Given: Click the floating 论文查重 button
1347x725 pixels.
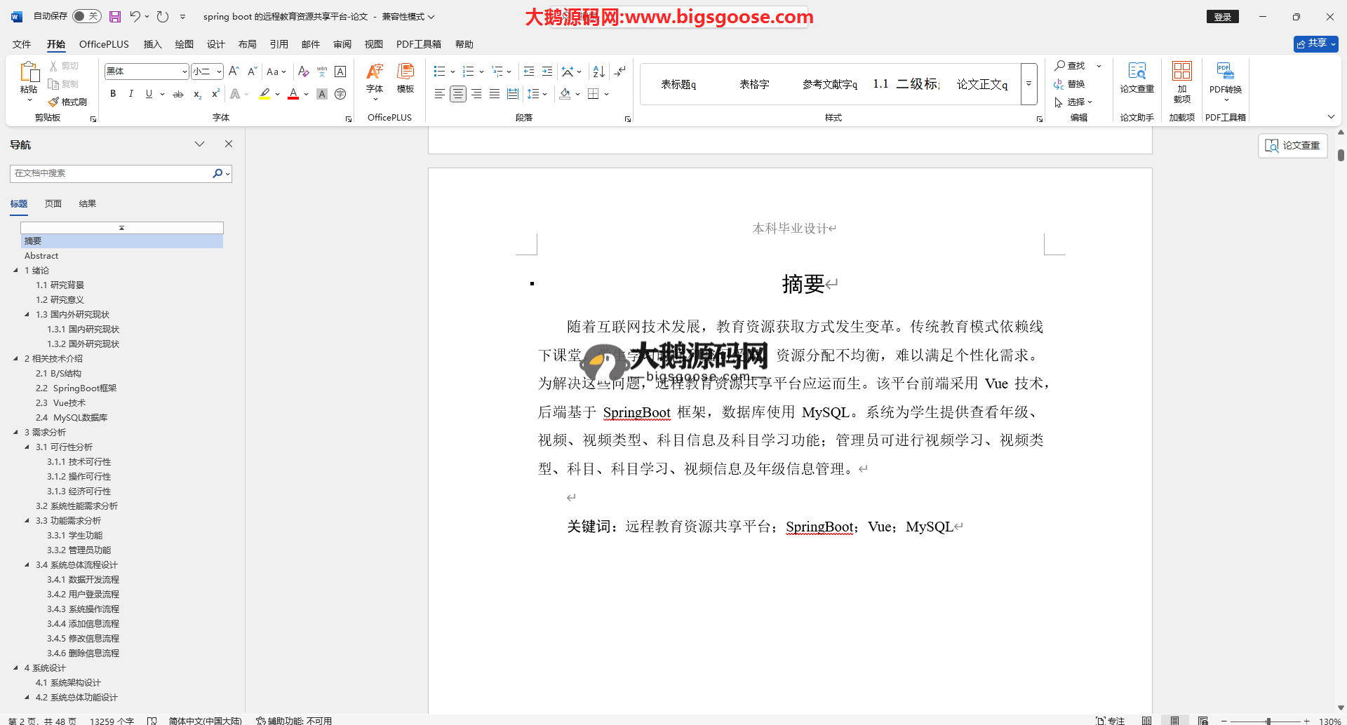Looking at the screenshot, I should pyautogui.click(x=1292, y=145).
